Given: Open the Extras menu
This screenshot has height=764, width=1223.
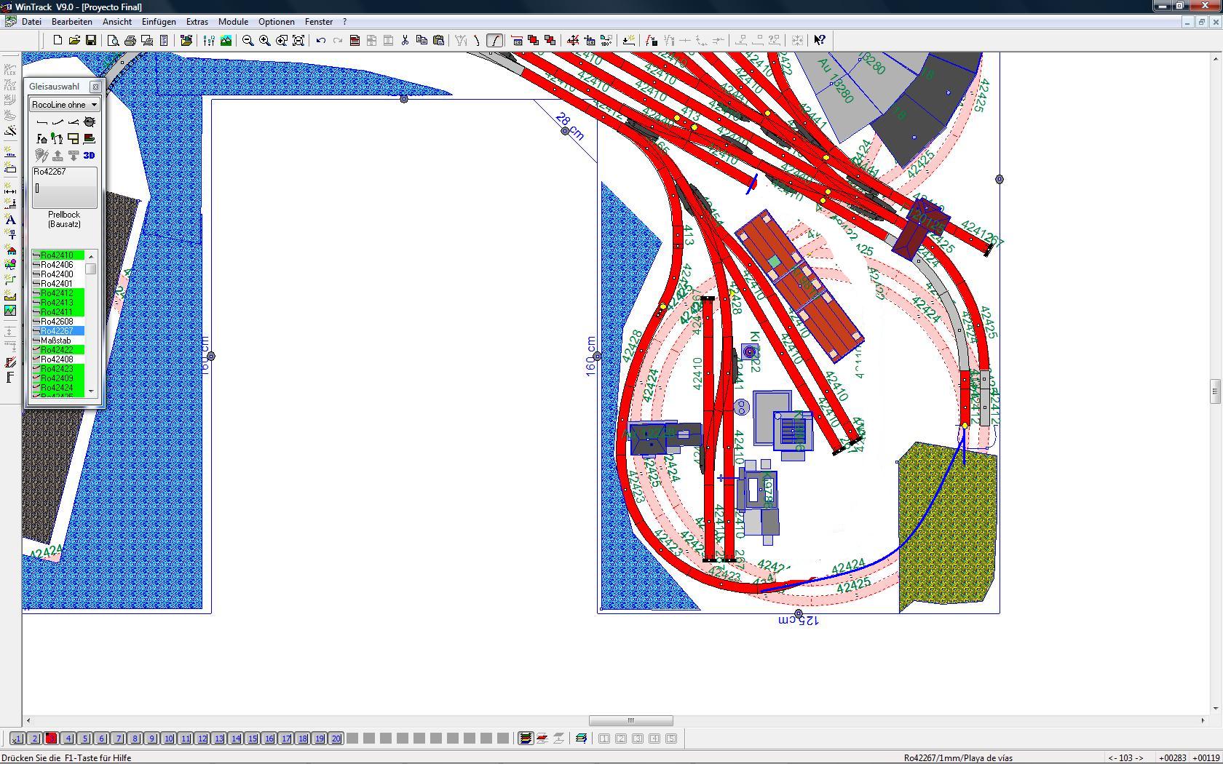Looking at the screenshot, I should 197,22.
